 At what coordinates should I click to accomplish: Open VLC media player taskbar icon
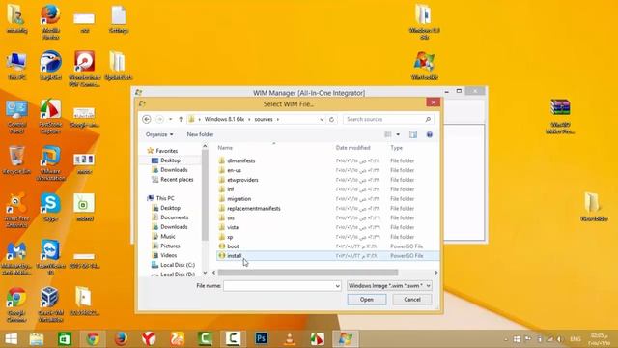(290, 338)
